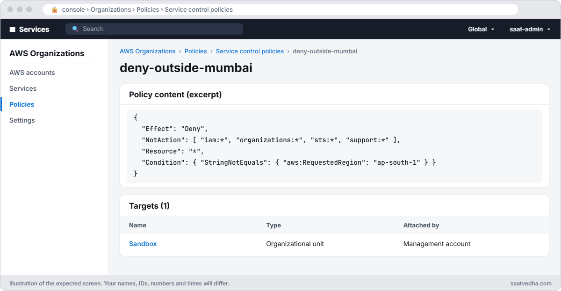This screenshot has width=561, height=291.
Task: Click the Organizational unit cell
Action: pyautogui.click(x=295, y=244)
